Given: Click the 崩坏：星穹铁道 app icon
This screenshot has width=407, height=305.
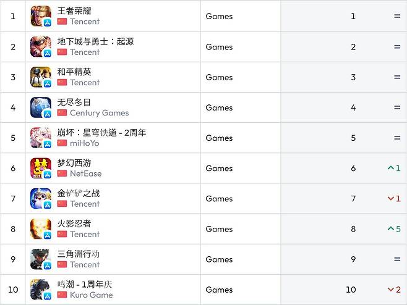Looking at the screenshot, I should pyautogui.click(x=41, y=138).
